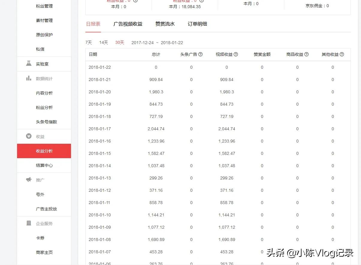Click help icon next to 其他收益 column
Viewport: 361px width, 265px height.
(342, 54)
